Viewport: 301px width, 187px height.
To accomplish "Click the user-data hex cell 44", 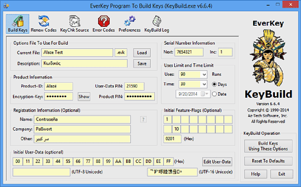I will pyautogui.click(x=58, y=161).
